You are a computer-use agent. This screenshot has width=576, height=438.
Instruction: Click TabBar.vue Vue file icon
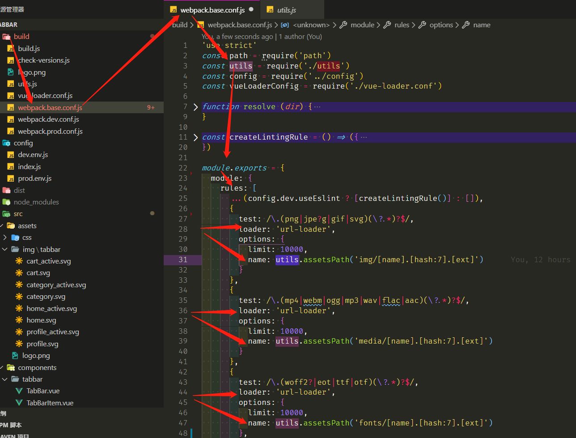pos(19,391)
